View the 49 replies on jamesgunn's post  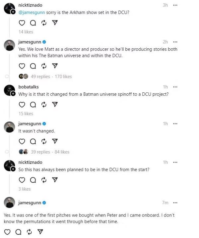(x=40, y=76)
